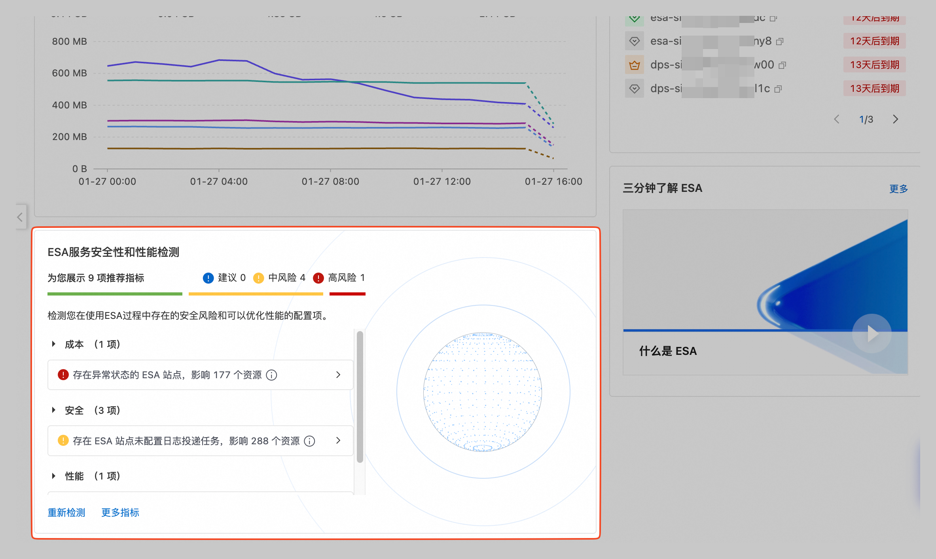The image size is (936, 559).
Task: Click copy icon next to esa-si…ny8 site
Action: coord(779,42)
